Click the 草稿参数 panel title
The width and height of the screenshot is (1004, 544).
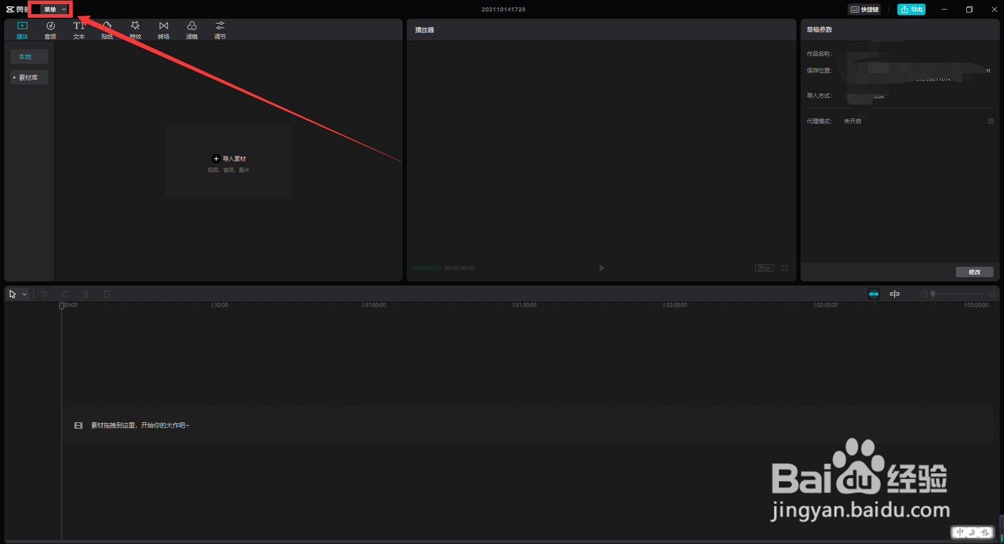coord(819,30)
